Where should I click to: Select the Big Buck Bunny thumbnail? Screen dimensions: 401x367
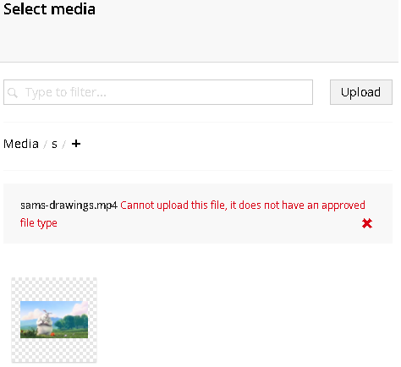point(54,320)
